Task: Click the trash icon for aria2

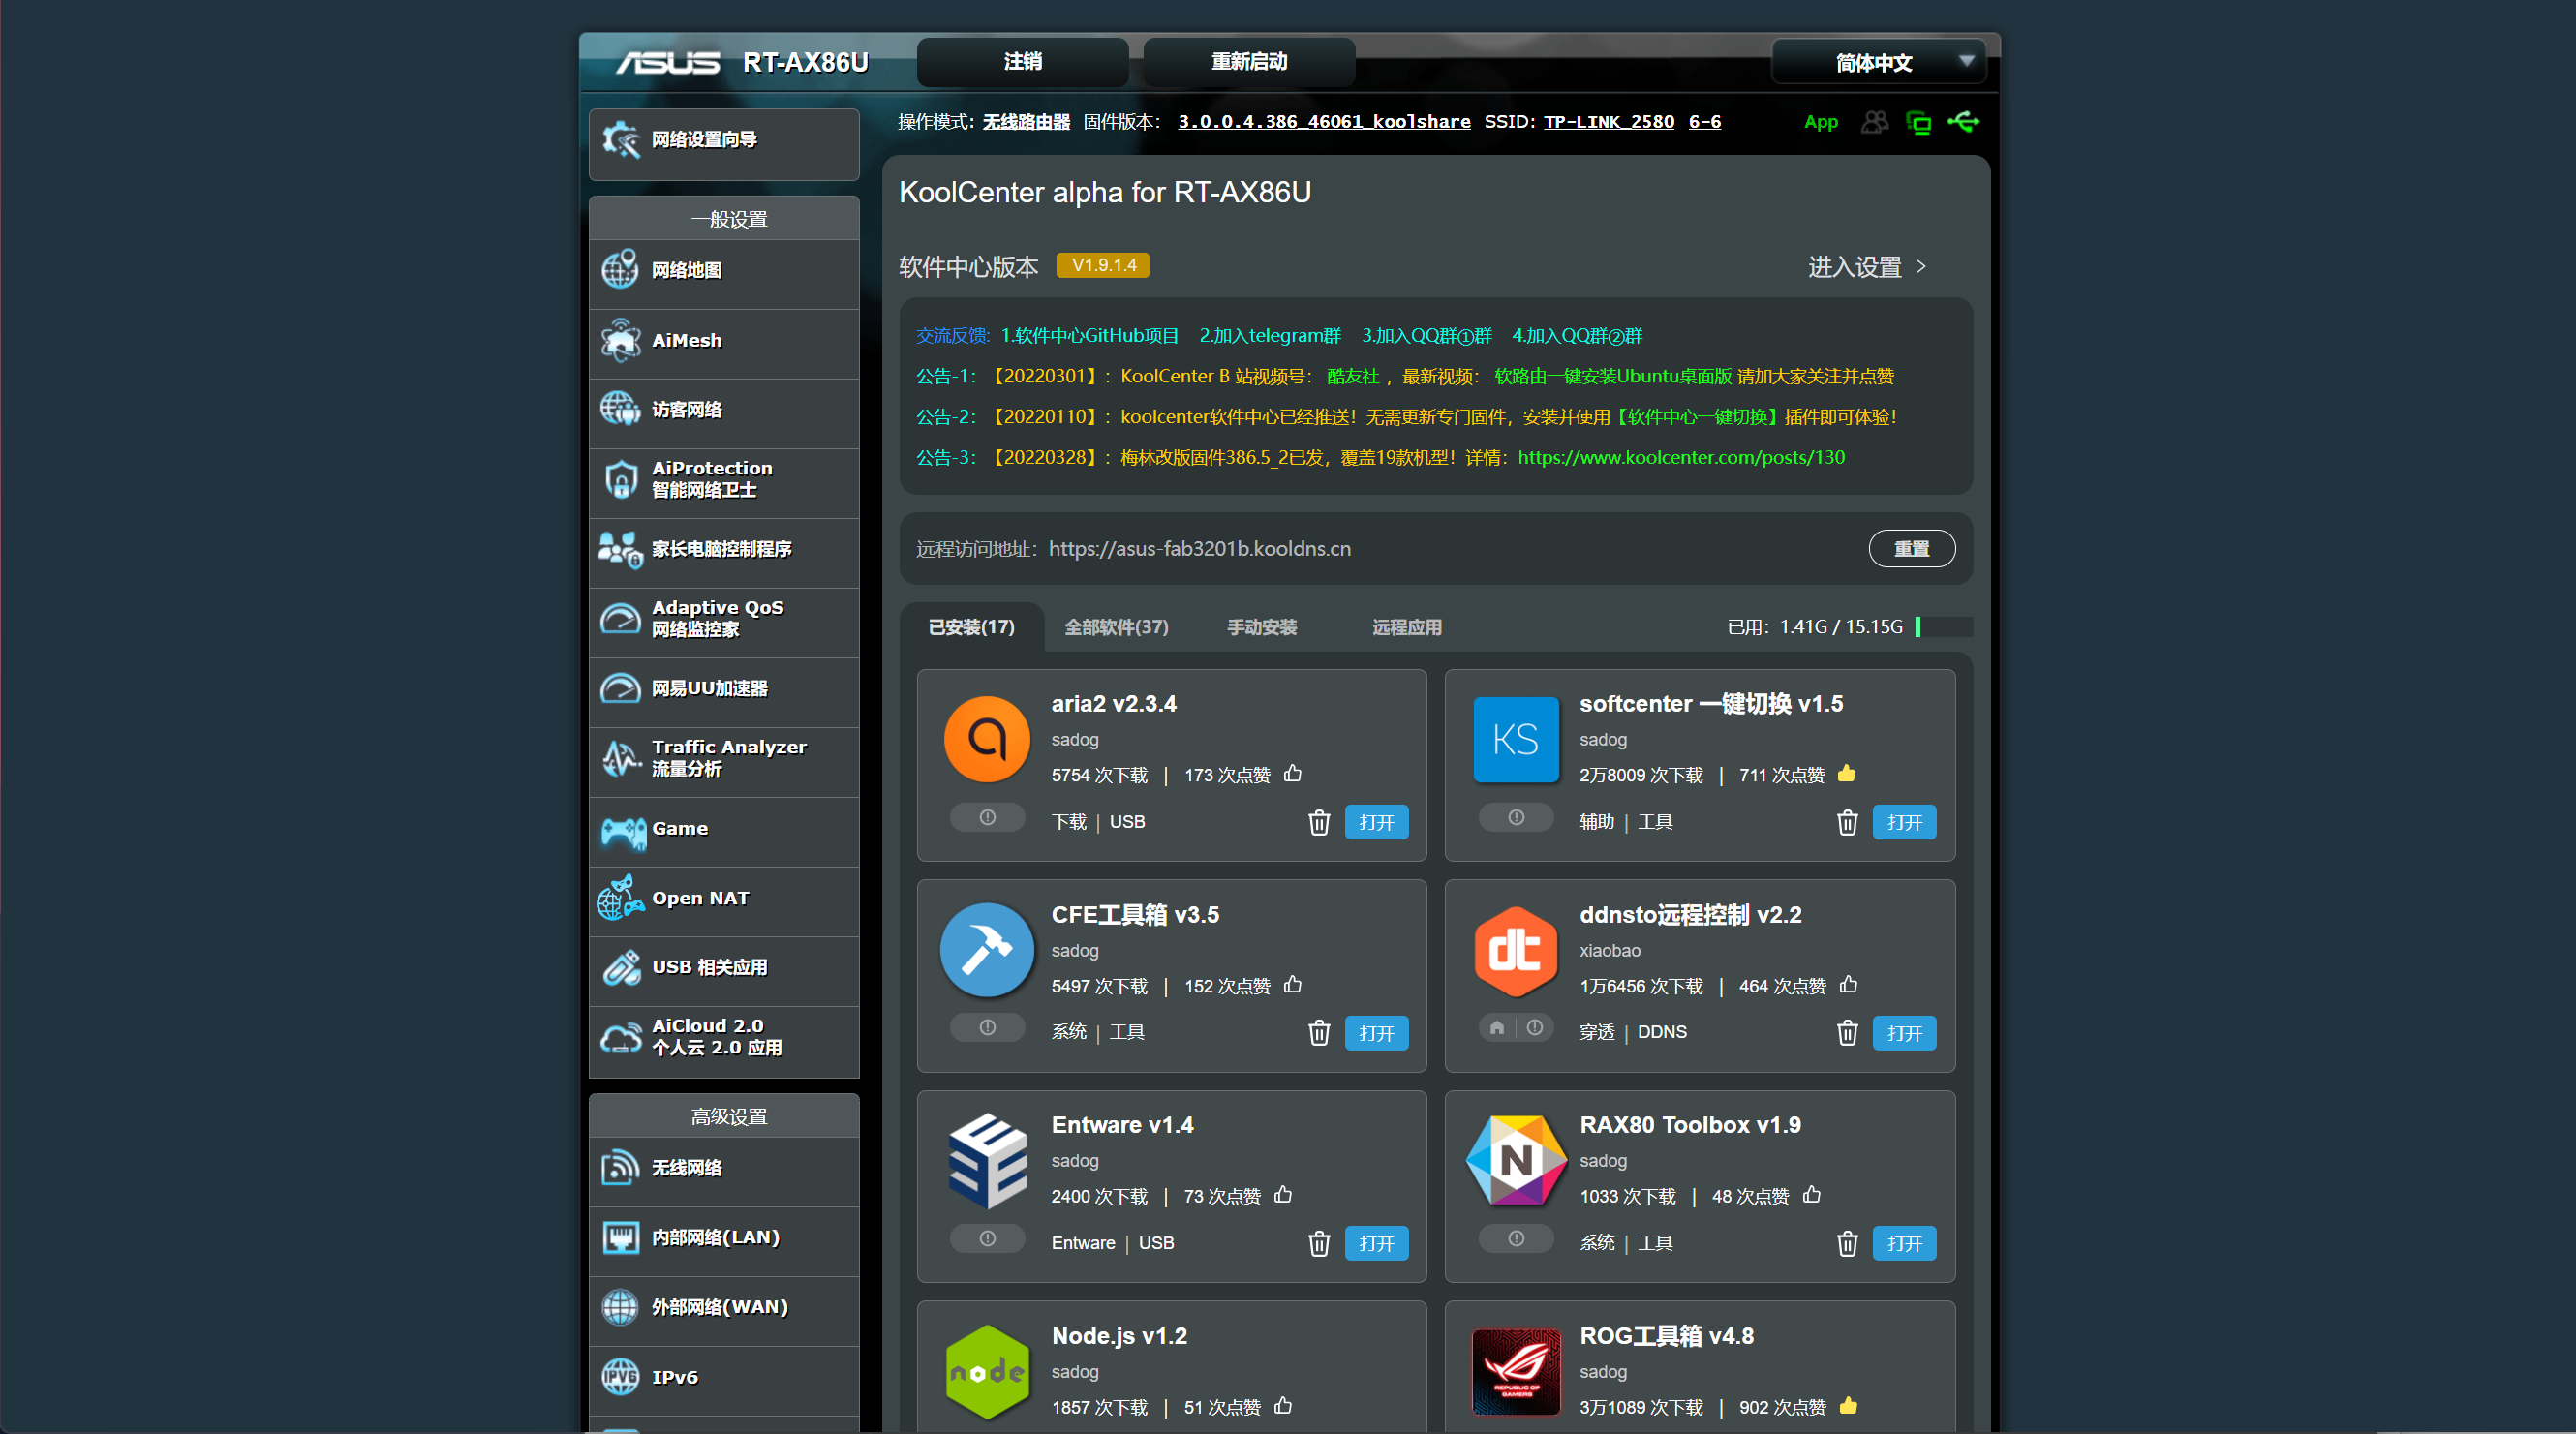Action: [1319, 822]
